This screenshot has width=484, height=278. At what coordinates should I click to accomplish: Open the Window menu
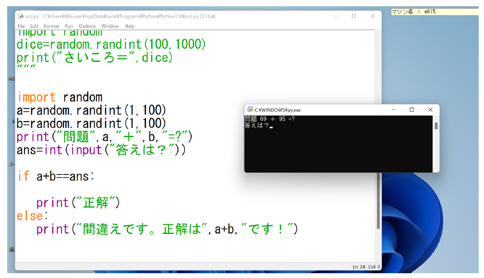(x=110, y=26)
